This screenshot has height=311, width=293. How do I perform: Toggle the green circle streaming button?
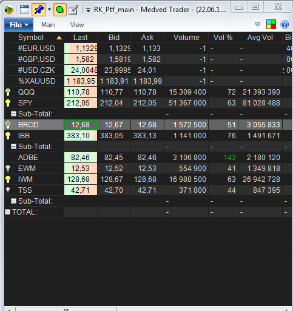pyautogui.click(x=60, y=10)
